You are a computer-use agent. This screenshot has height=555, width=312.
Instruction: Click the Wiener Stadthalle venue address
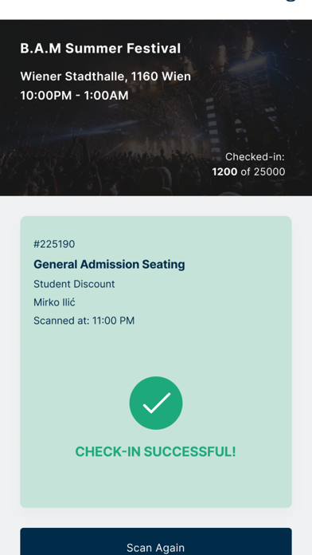106,76
